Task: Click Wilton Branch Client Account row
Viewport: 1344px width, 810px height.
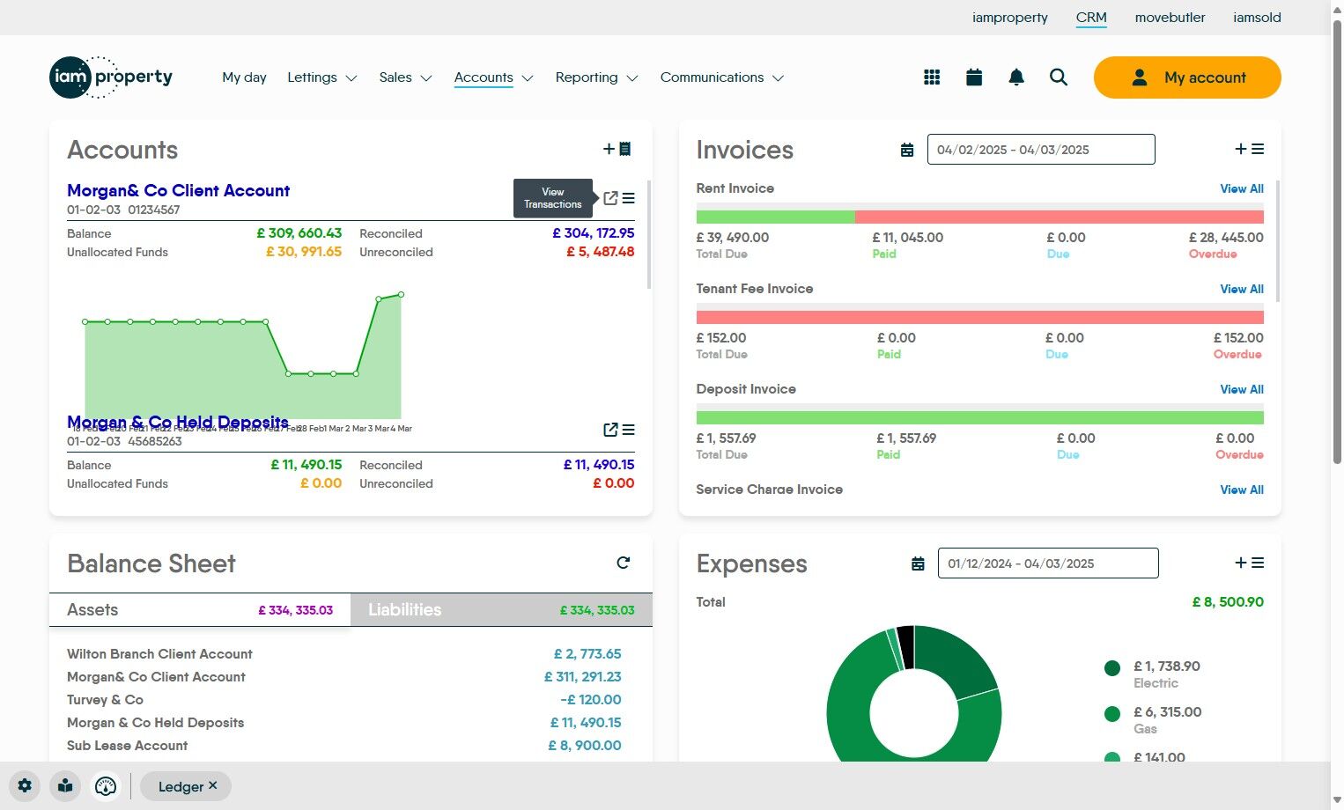Action: [344, 654]
